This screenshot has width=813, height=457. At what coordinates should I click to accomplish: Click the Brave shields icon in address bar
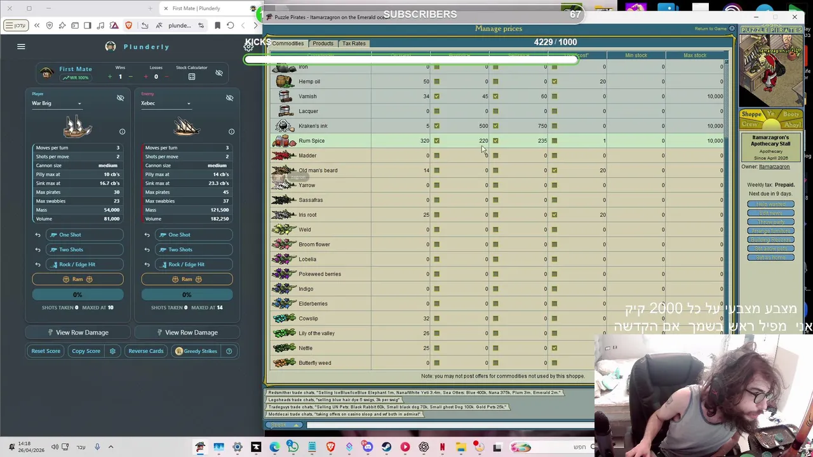tap(128, 25)
